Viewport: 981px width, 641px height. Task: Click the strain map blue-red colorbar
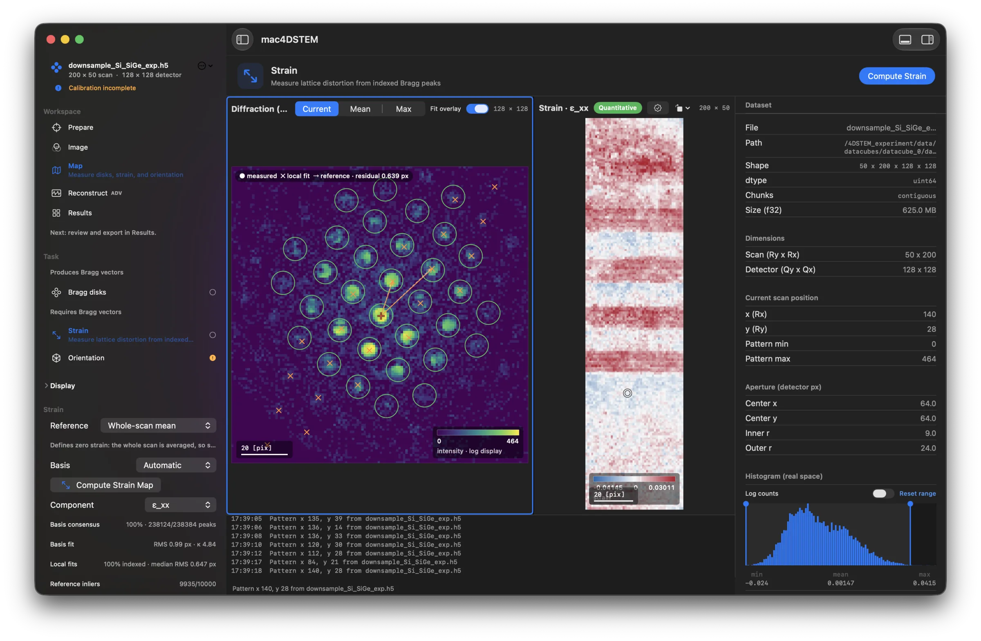(x=634, y=479)
